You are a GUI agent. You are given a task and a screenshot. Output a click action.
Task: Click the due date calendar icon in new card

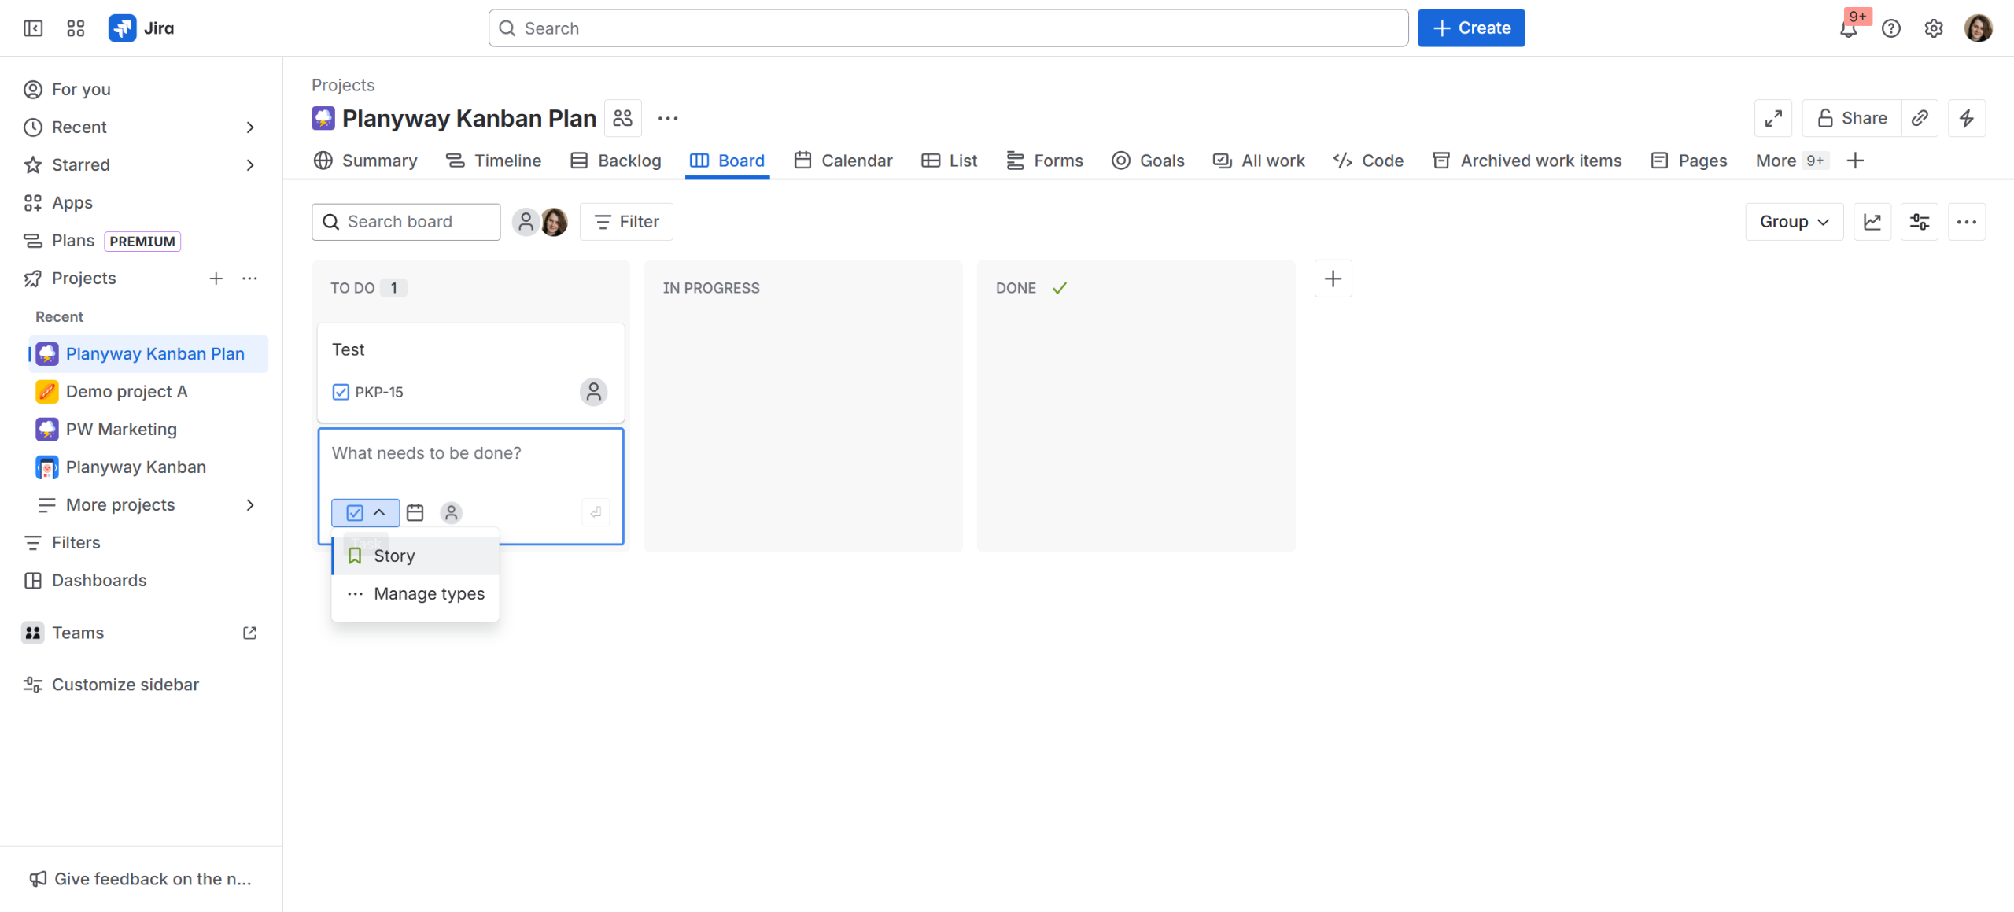click(x=415, y=513)
